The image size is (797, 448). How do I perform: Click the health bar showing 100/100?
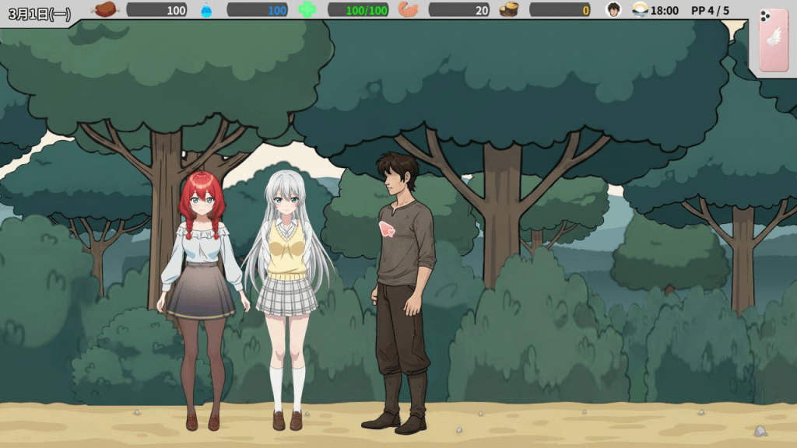358,10
